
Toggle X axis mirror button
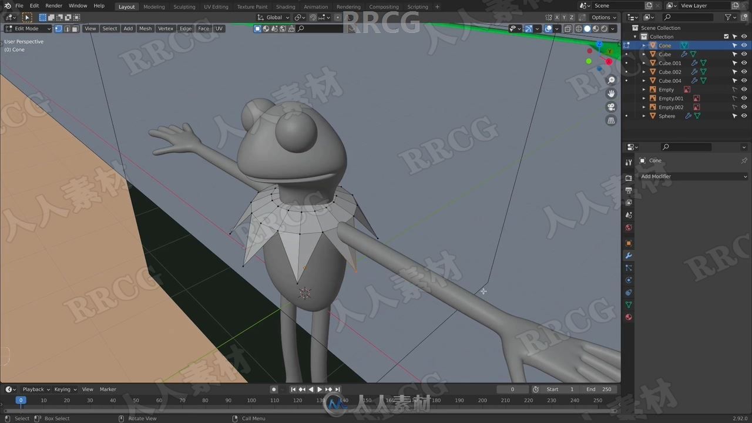(557, 18)
